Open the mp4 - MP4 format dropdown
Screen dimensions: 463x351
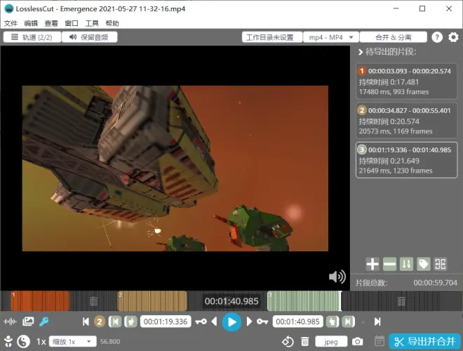pyautogui.click(x=331, y=37)
